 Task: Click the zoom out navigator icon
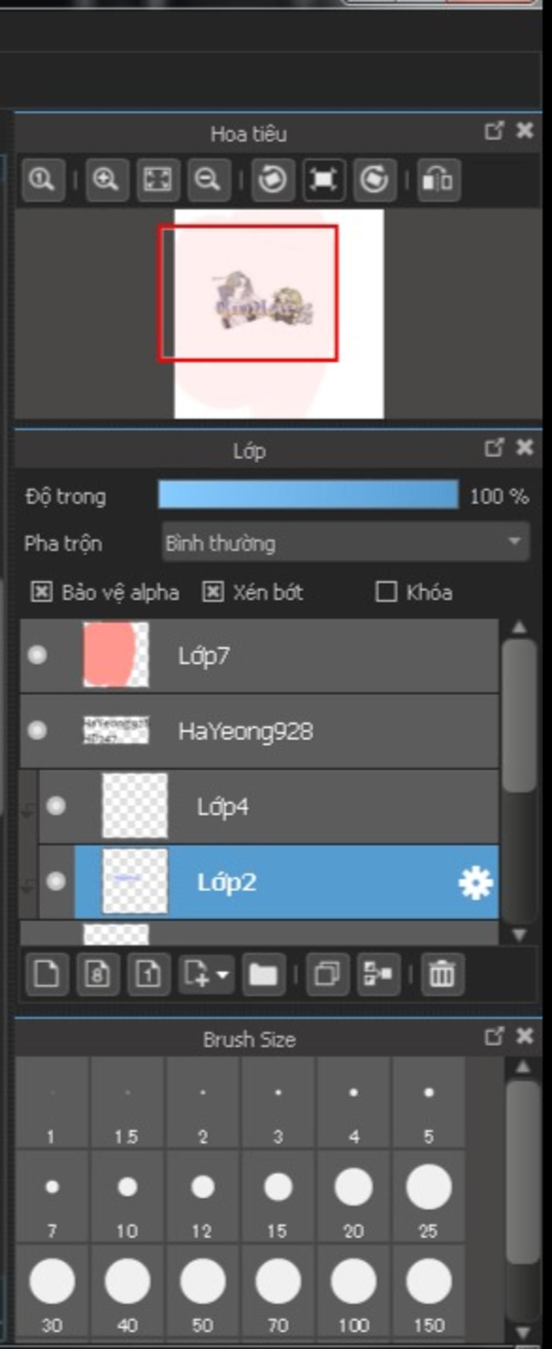point(208,179)
